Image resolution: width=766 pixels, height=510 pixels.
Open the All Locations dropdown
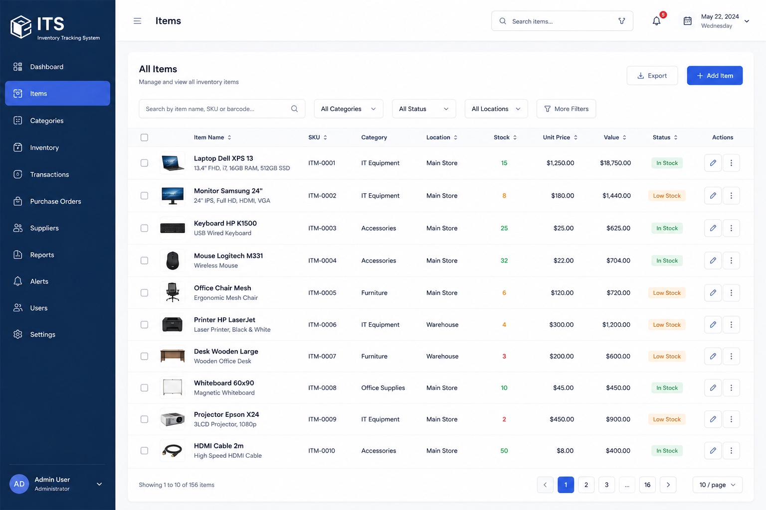(x=496, y=109)
